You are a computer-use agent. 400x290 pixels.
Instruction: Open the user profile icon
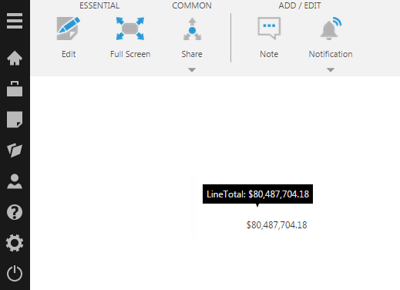coord(15,181)
